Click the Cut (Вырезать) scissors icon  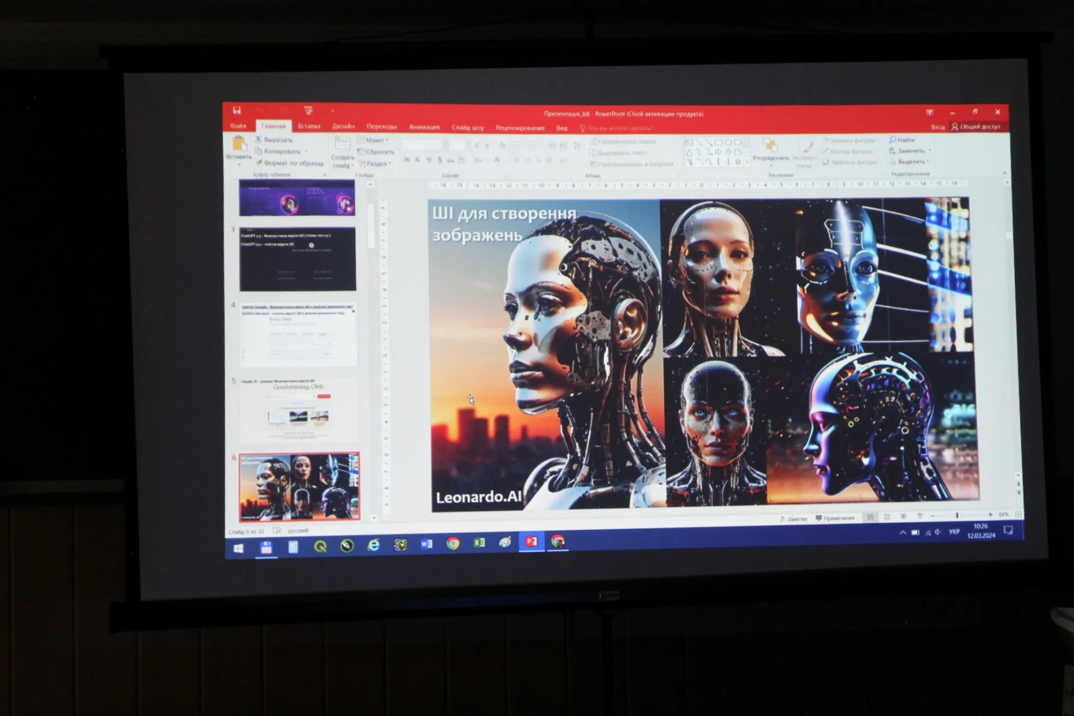pos(259,140)
